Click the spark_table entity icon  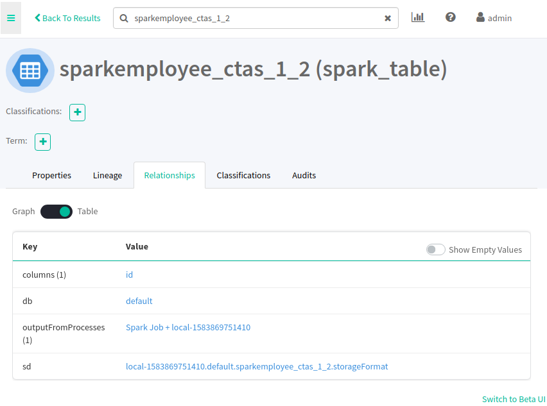30,71
